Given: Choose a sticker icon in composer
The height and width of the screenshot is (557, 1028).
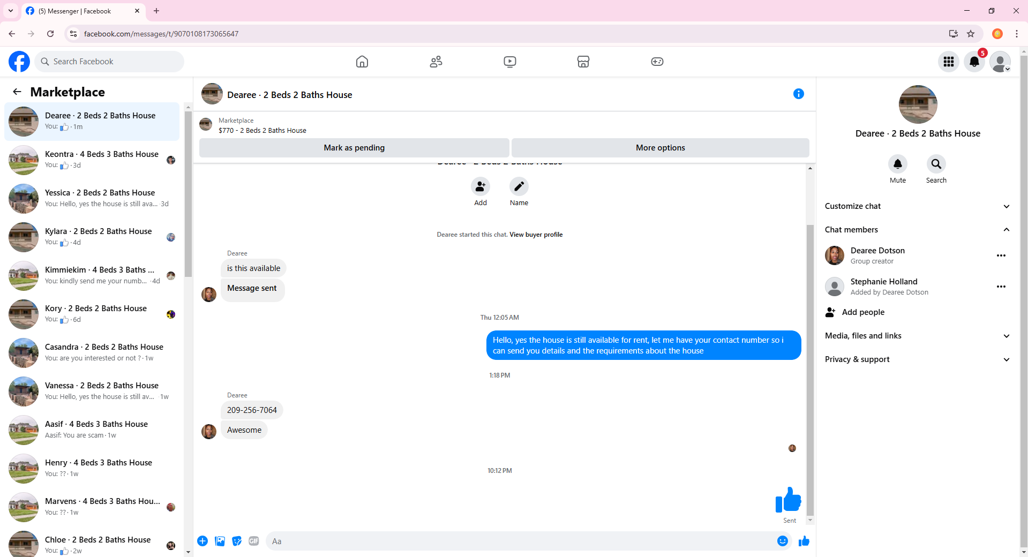Looking at the screenshot, I should pos(237,541).
